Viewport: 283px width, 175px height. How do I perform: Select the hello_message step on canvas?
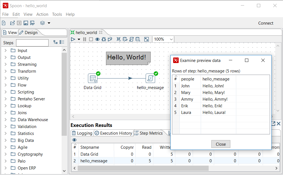point(150,79)
